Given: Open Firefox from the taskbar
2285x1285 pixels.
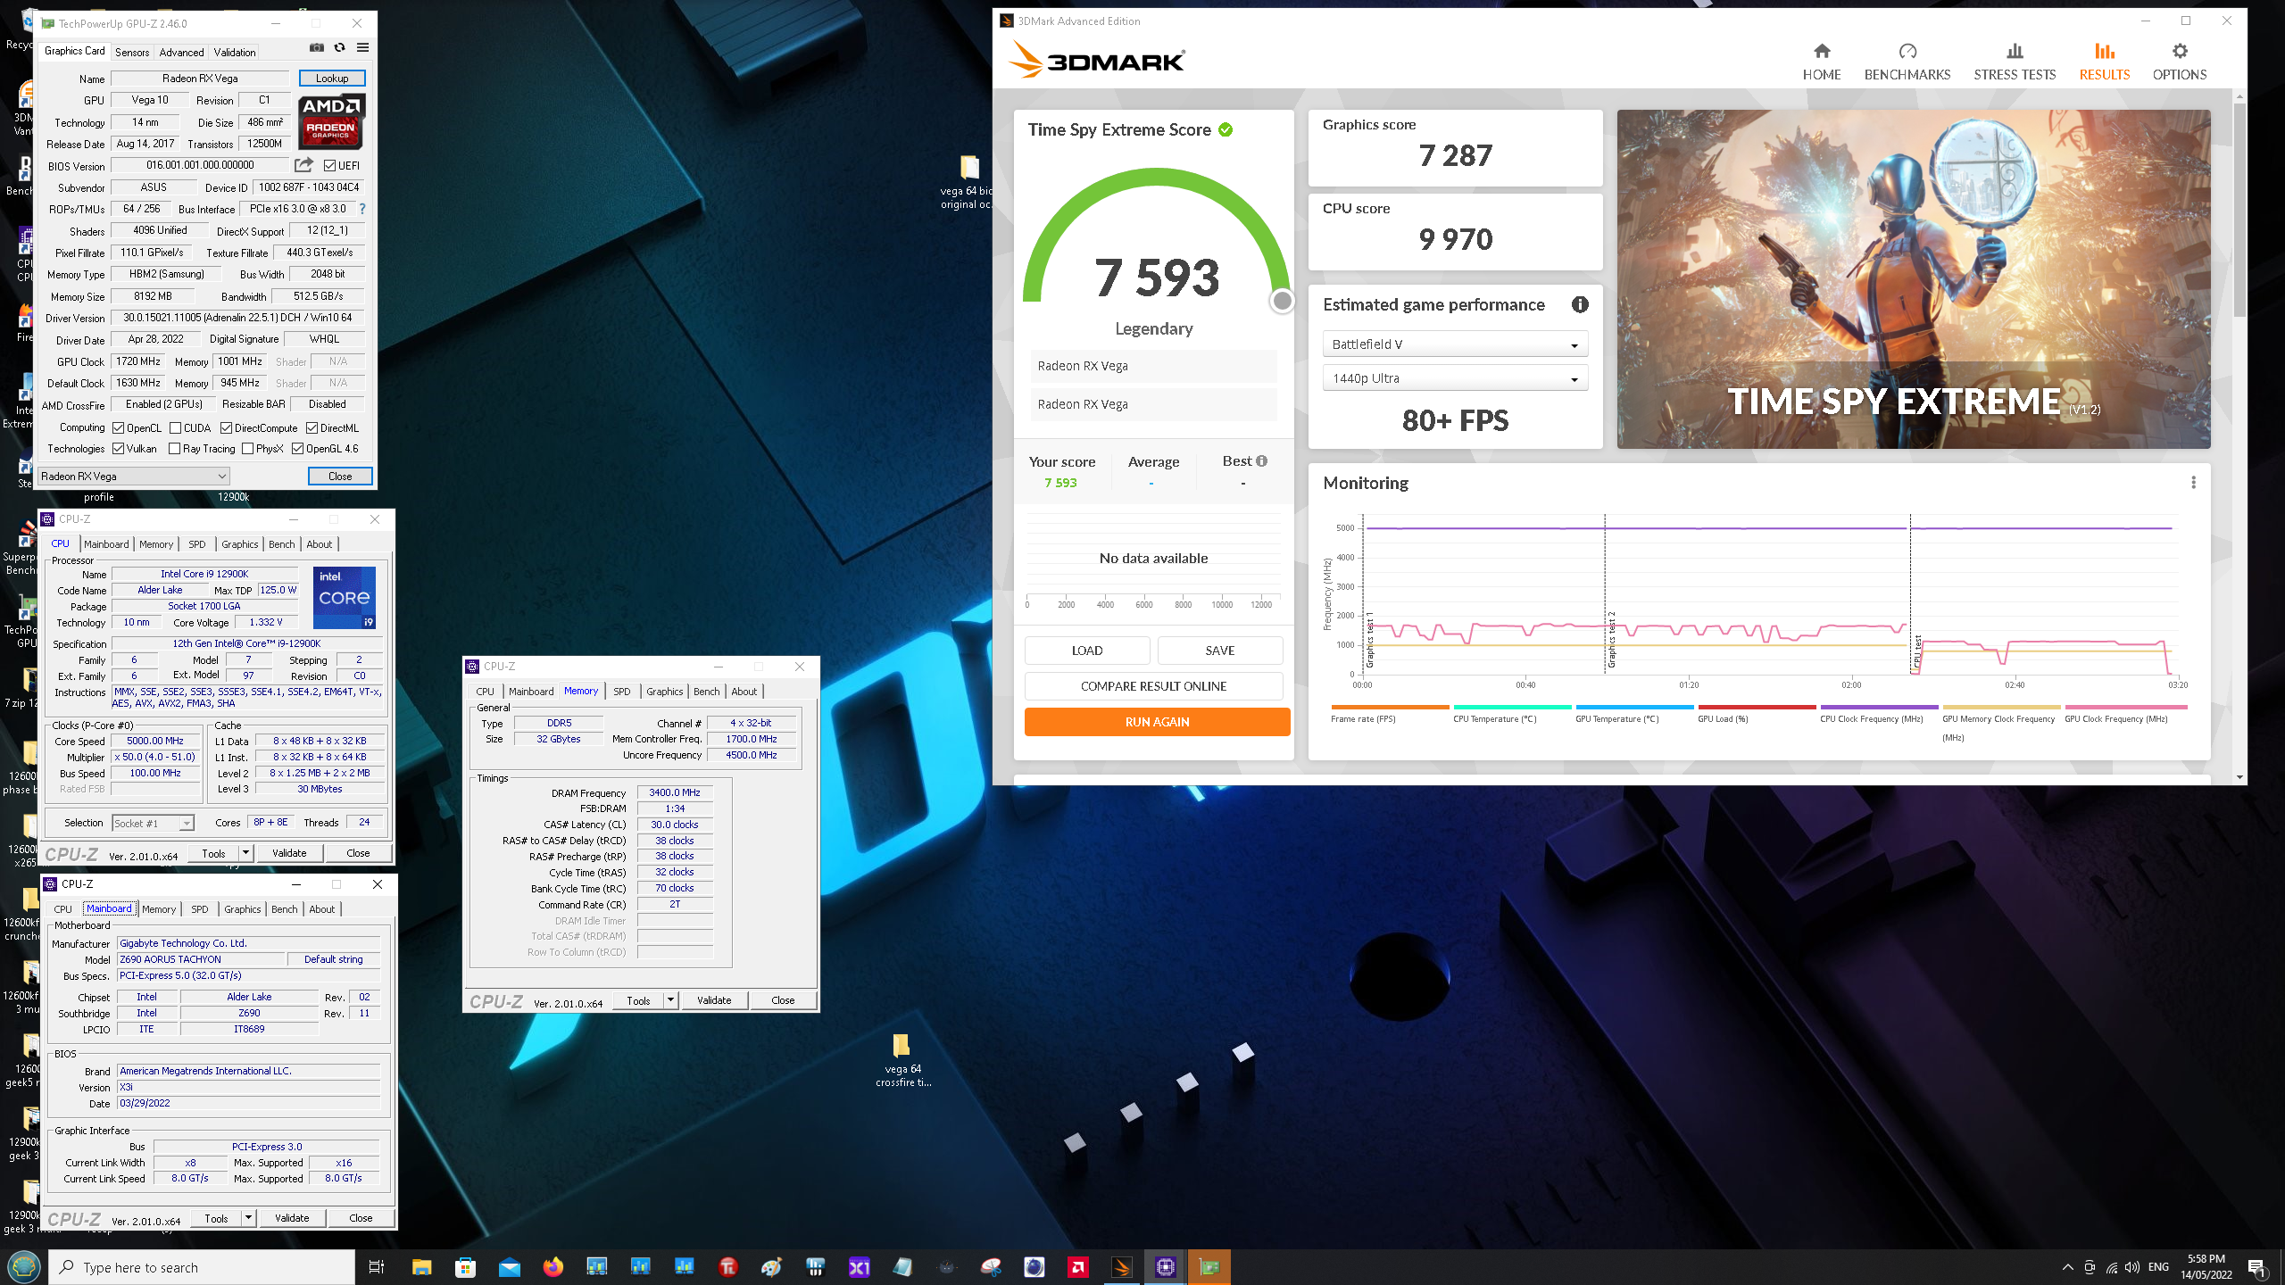Looking at the screenshot, I should click(553, 1267).
